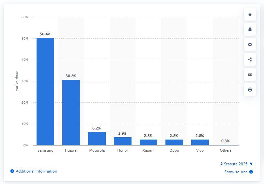Click the citation quote icon
Screen dimensions: 264x184
pyautogui.click(x=250, y=75)
